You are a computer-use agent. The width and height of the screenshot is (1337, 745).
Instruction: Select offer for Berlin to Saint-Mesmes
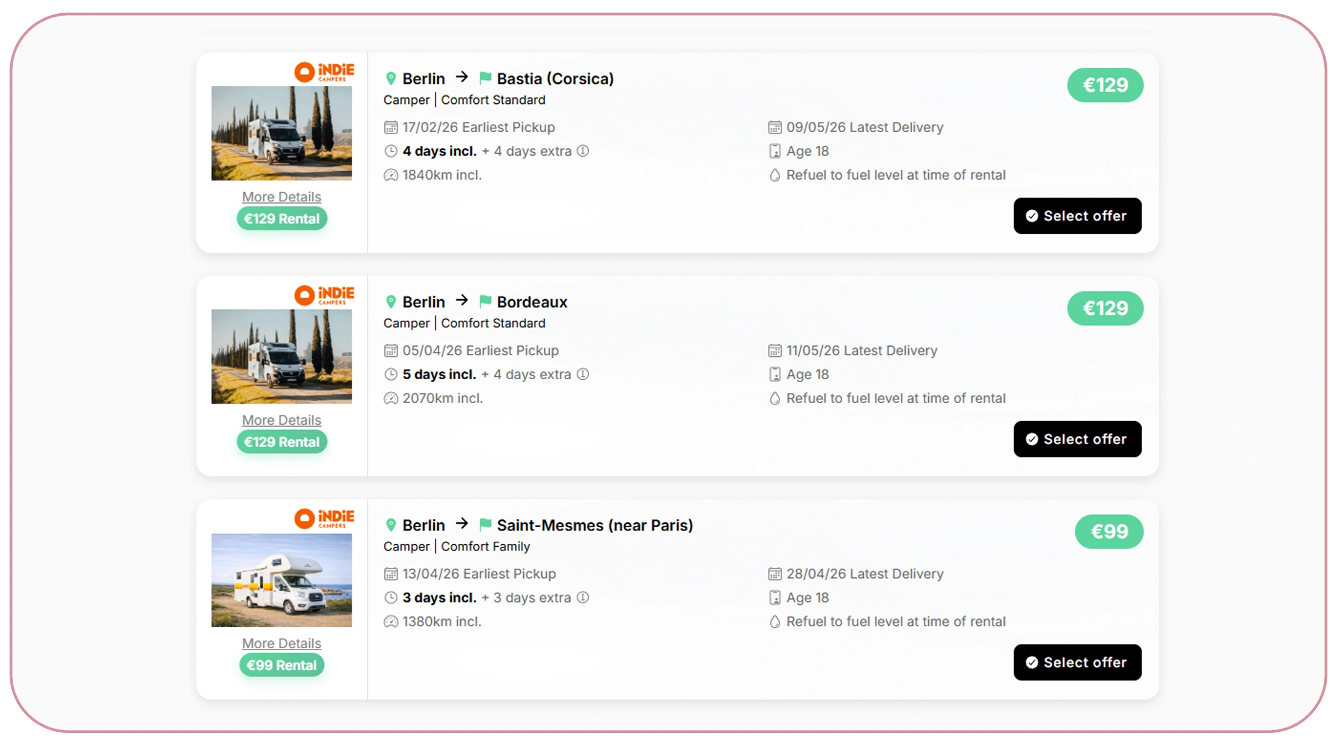1077,662
